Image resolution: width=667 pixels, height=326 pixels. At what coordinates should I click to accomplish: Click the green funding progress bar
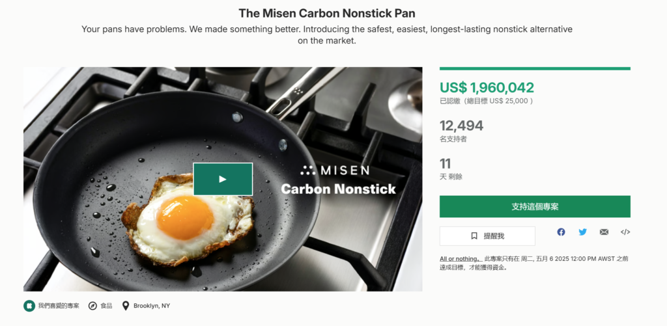pyautogui.click(x=535, y=68)
